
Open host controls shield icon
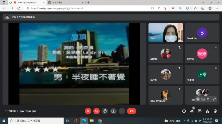click(215, 111)
